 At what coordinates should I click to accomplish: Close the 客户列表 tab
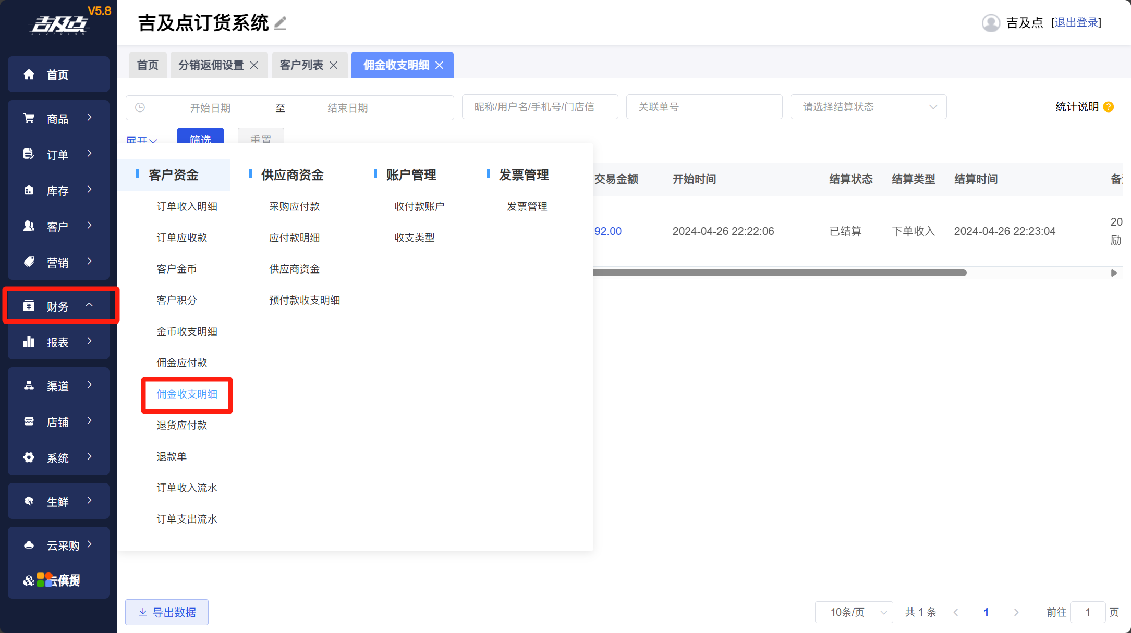pyautogui.click(x=334, y=65)
